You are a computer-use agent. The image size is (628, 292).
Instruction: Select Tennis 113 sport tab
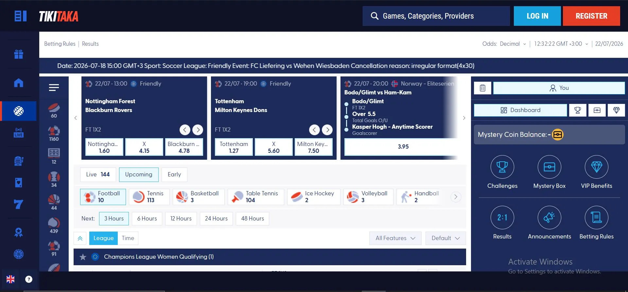[x=149, y=197]
